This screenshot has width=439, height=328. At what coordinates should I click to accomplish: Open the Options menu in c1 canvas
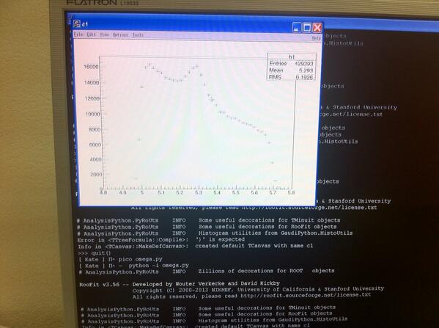pos(120,35)
